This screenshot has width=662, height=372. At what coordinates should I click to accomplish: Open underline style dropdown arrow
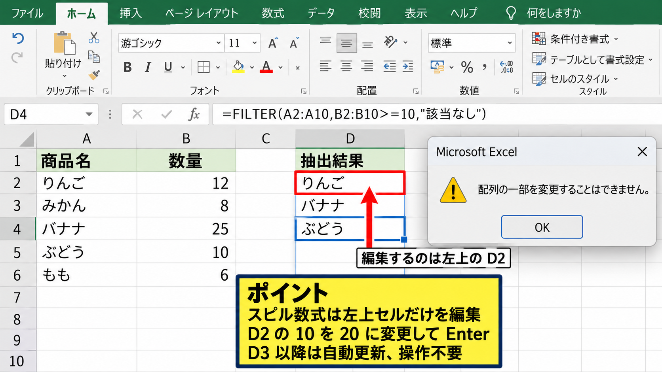click(x=183, y=68)
